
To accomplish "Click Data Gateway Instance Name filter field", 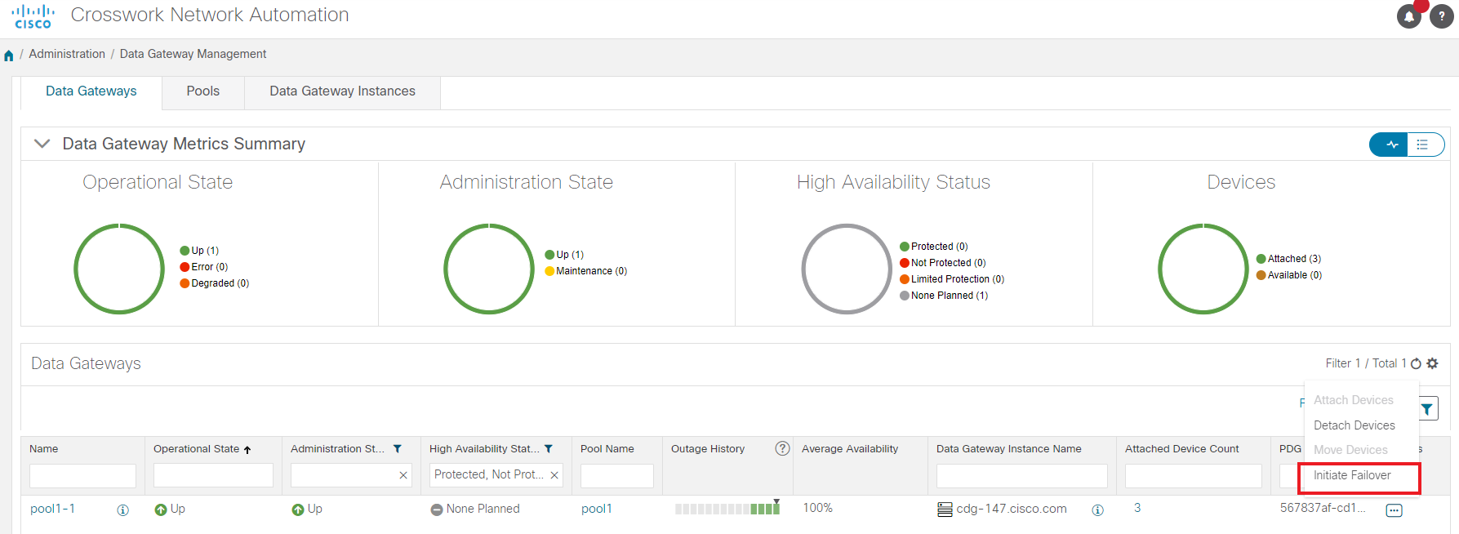I will click(1022, 475).
